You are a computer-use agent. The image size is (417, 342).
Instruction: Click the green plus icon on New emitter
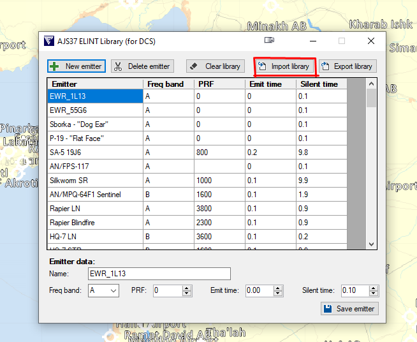(54, 66)
